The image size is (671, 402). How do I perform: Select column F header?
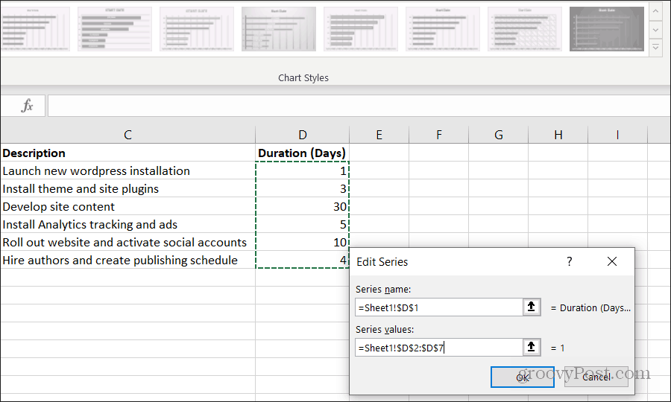pos(439,135)
